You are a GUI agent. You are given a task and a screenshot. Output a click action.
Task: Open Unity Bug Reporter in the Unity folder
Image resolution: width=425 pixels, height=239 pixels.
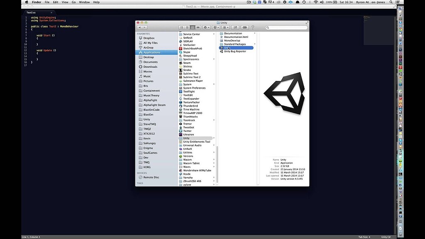(234, 51)
